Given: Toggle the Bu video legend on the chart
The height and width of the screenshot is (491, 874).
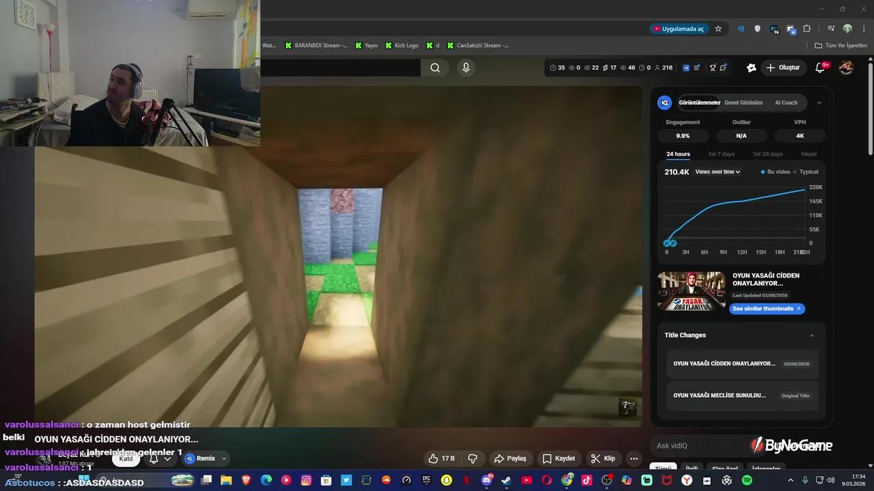Looking at the screenshot, I should point(776,172).
